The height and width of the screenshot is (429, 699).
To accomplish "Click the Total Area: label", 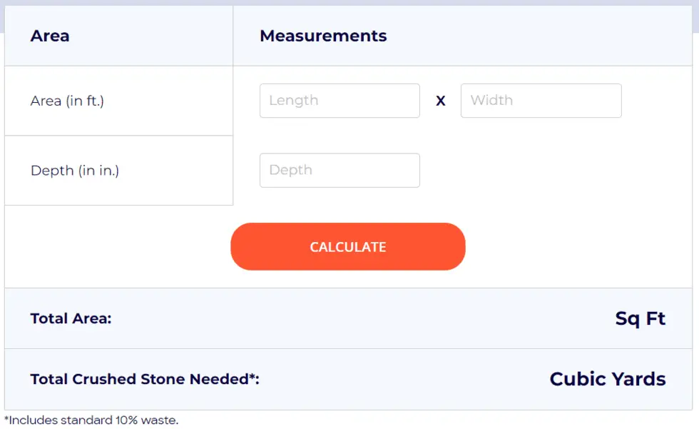I will coord(71,318).
